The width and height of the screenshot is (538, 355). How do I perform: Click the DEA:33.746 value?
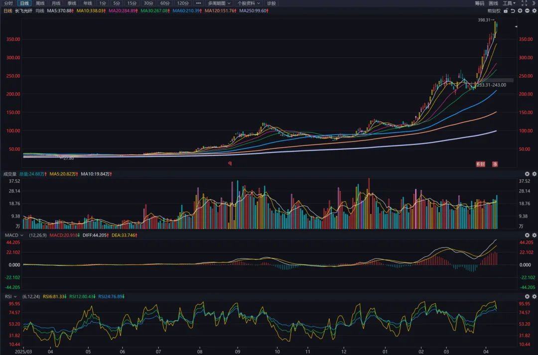[124, 236]
